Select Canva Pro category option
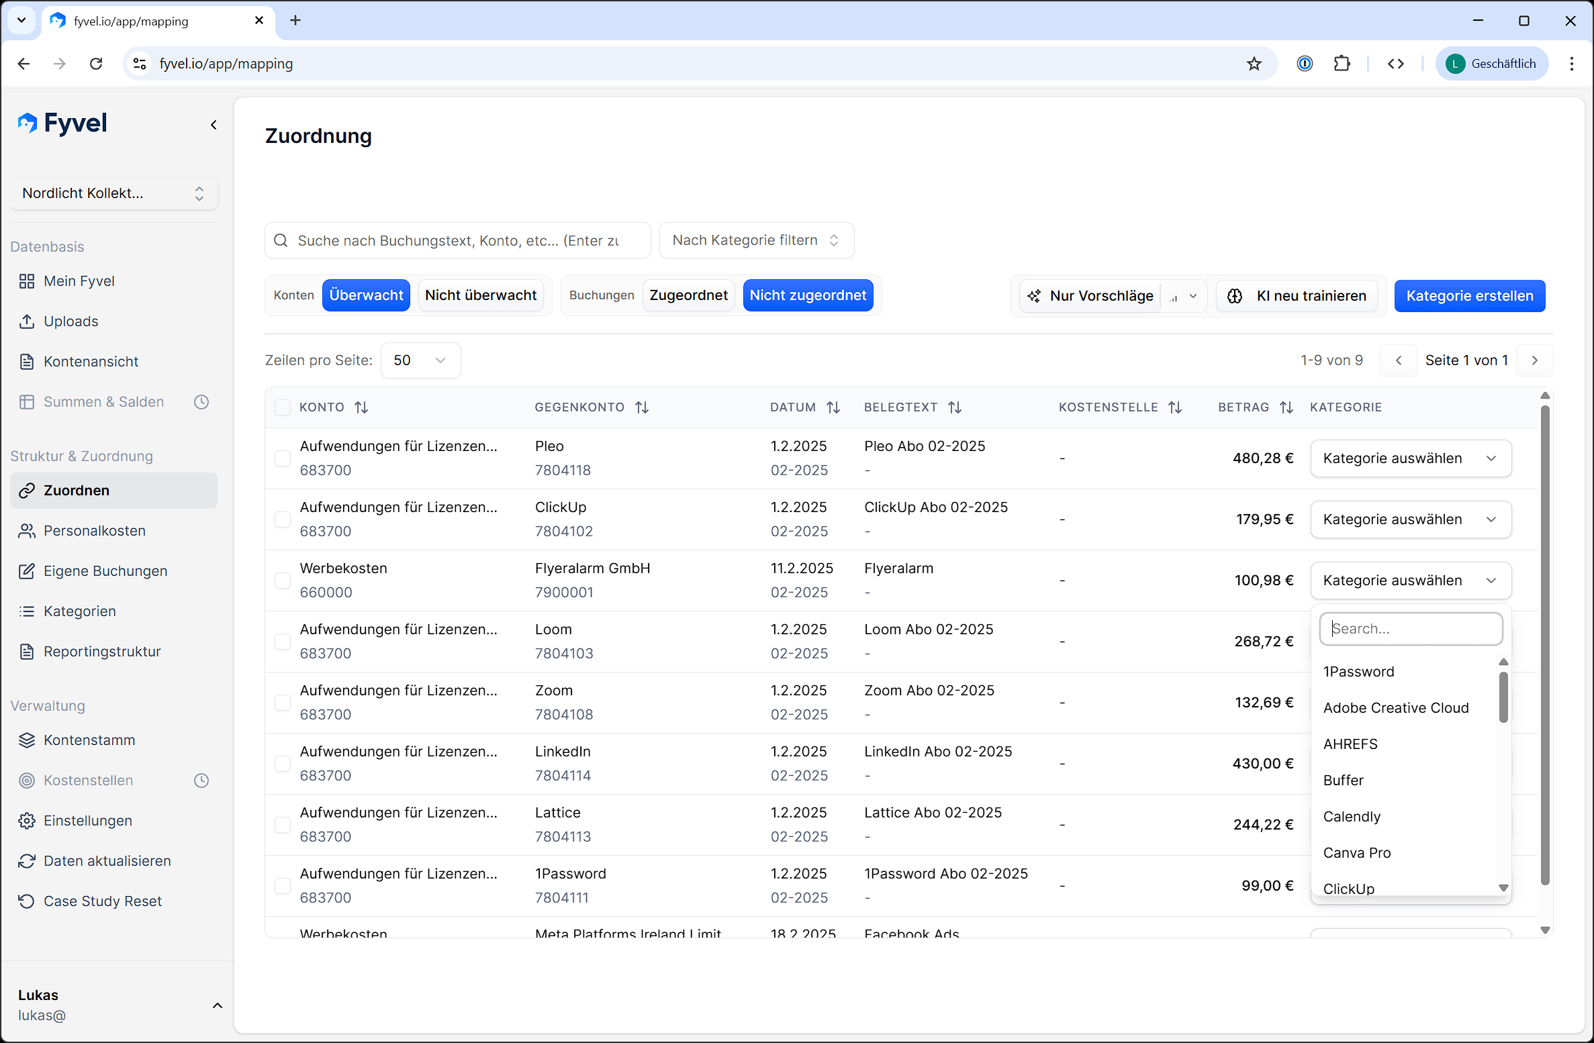This screenshot has height=1043, width=1594. point(1357,853)
